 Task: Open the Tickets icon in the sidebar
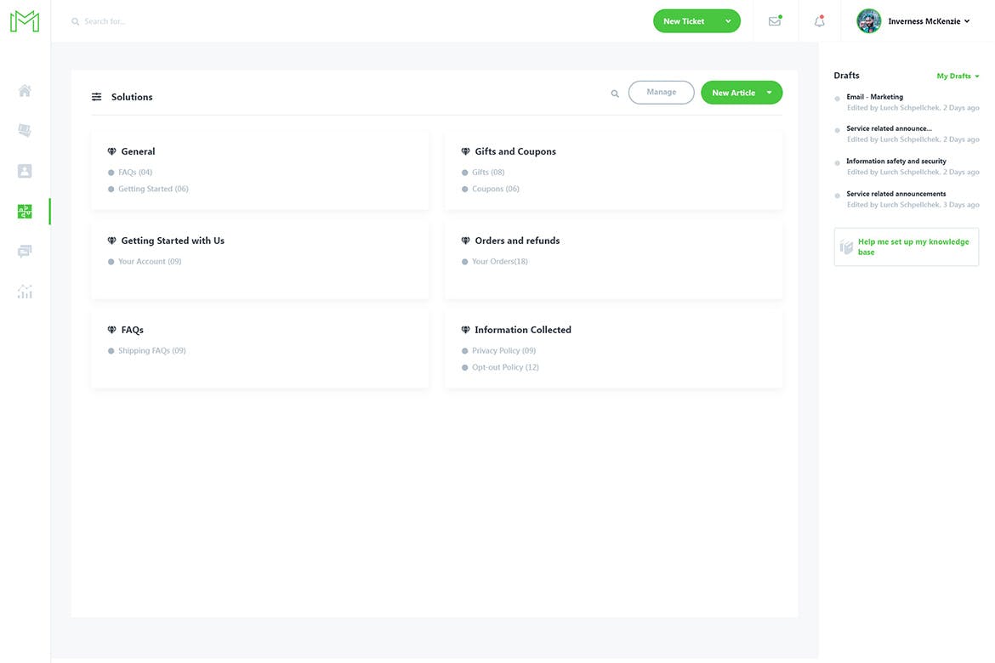(x=25, y=131)
